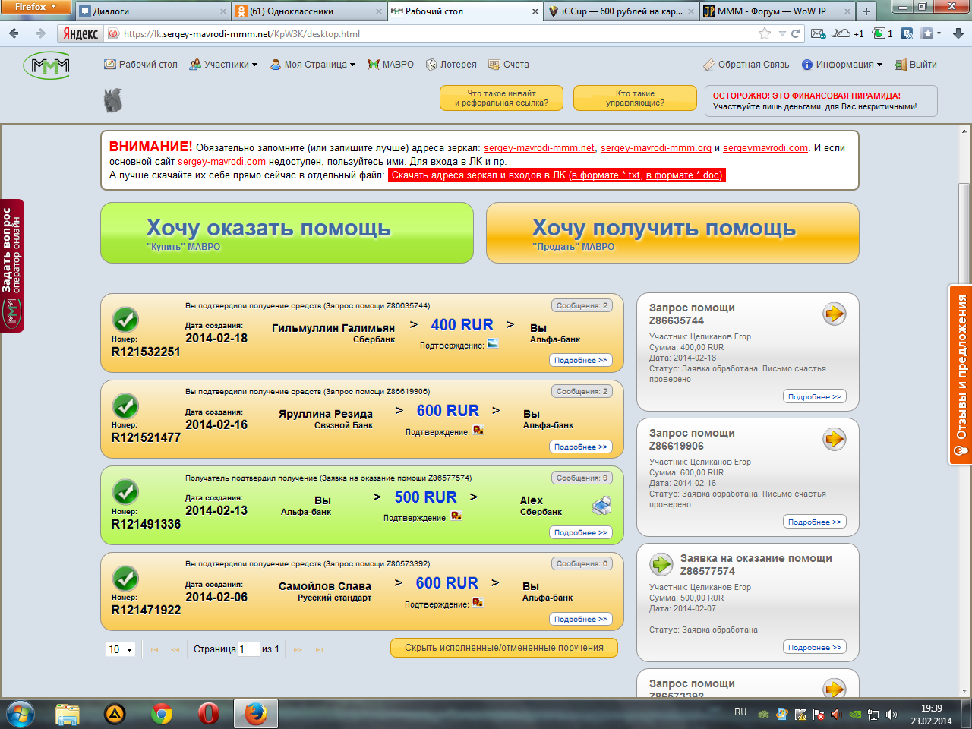Click green checkmark for order R121521477
Viewport: 972px width, 729px height.
[x=125, y=406]
